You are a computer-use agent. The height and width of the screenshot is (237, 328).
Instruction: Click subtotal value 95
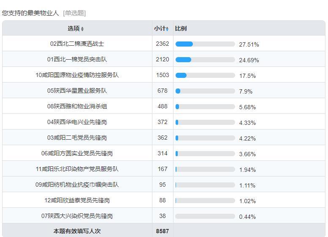163,185
